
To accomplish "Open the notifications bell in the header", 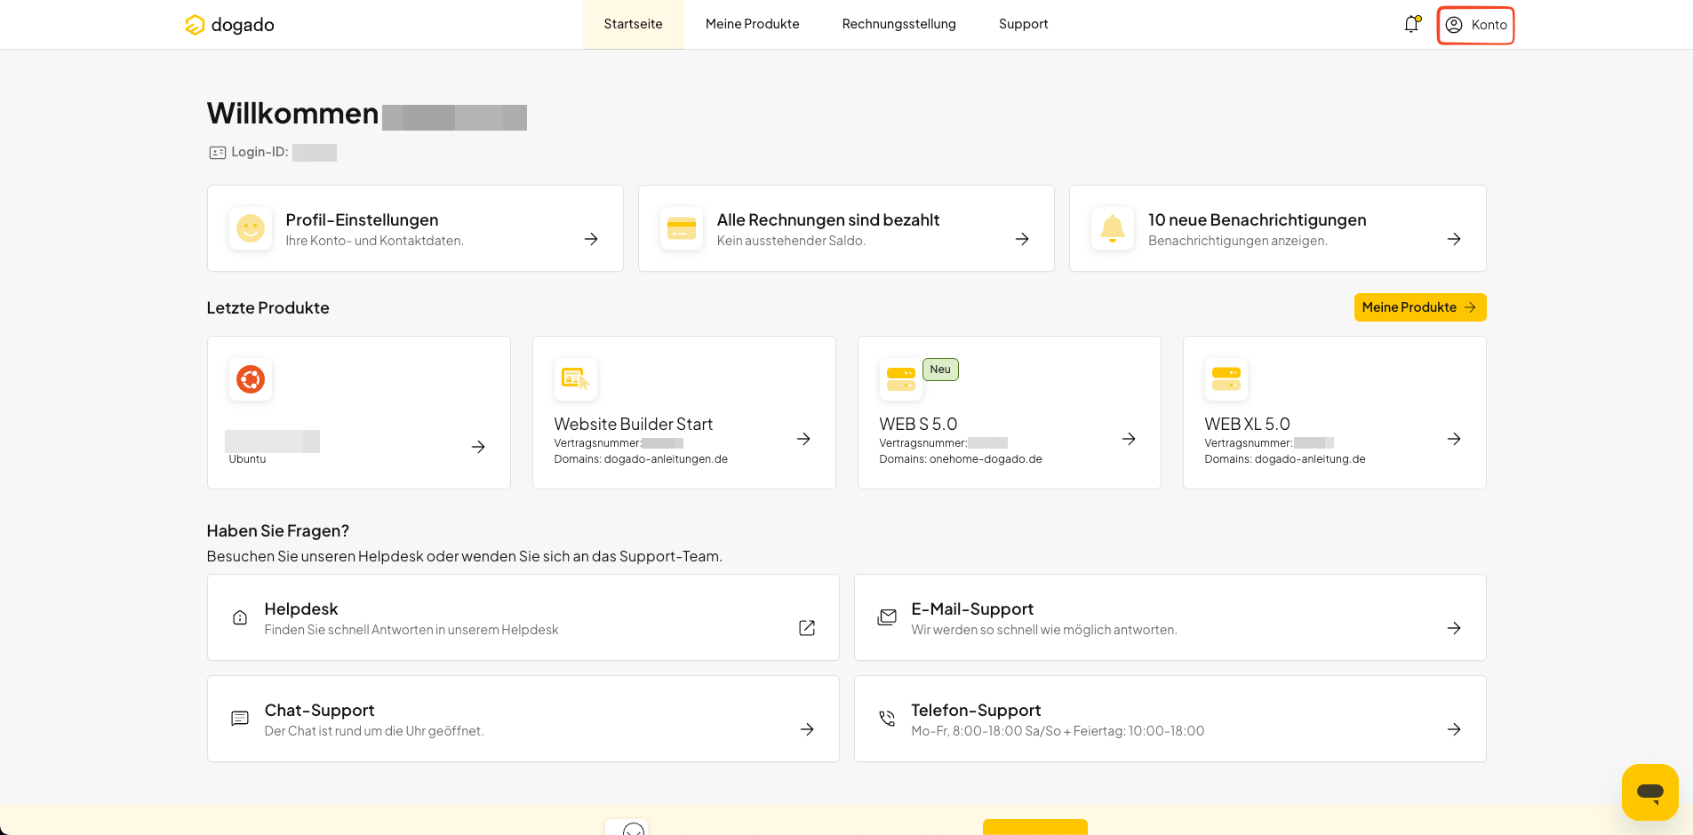I will (x=1411, y=24).
